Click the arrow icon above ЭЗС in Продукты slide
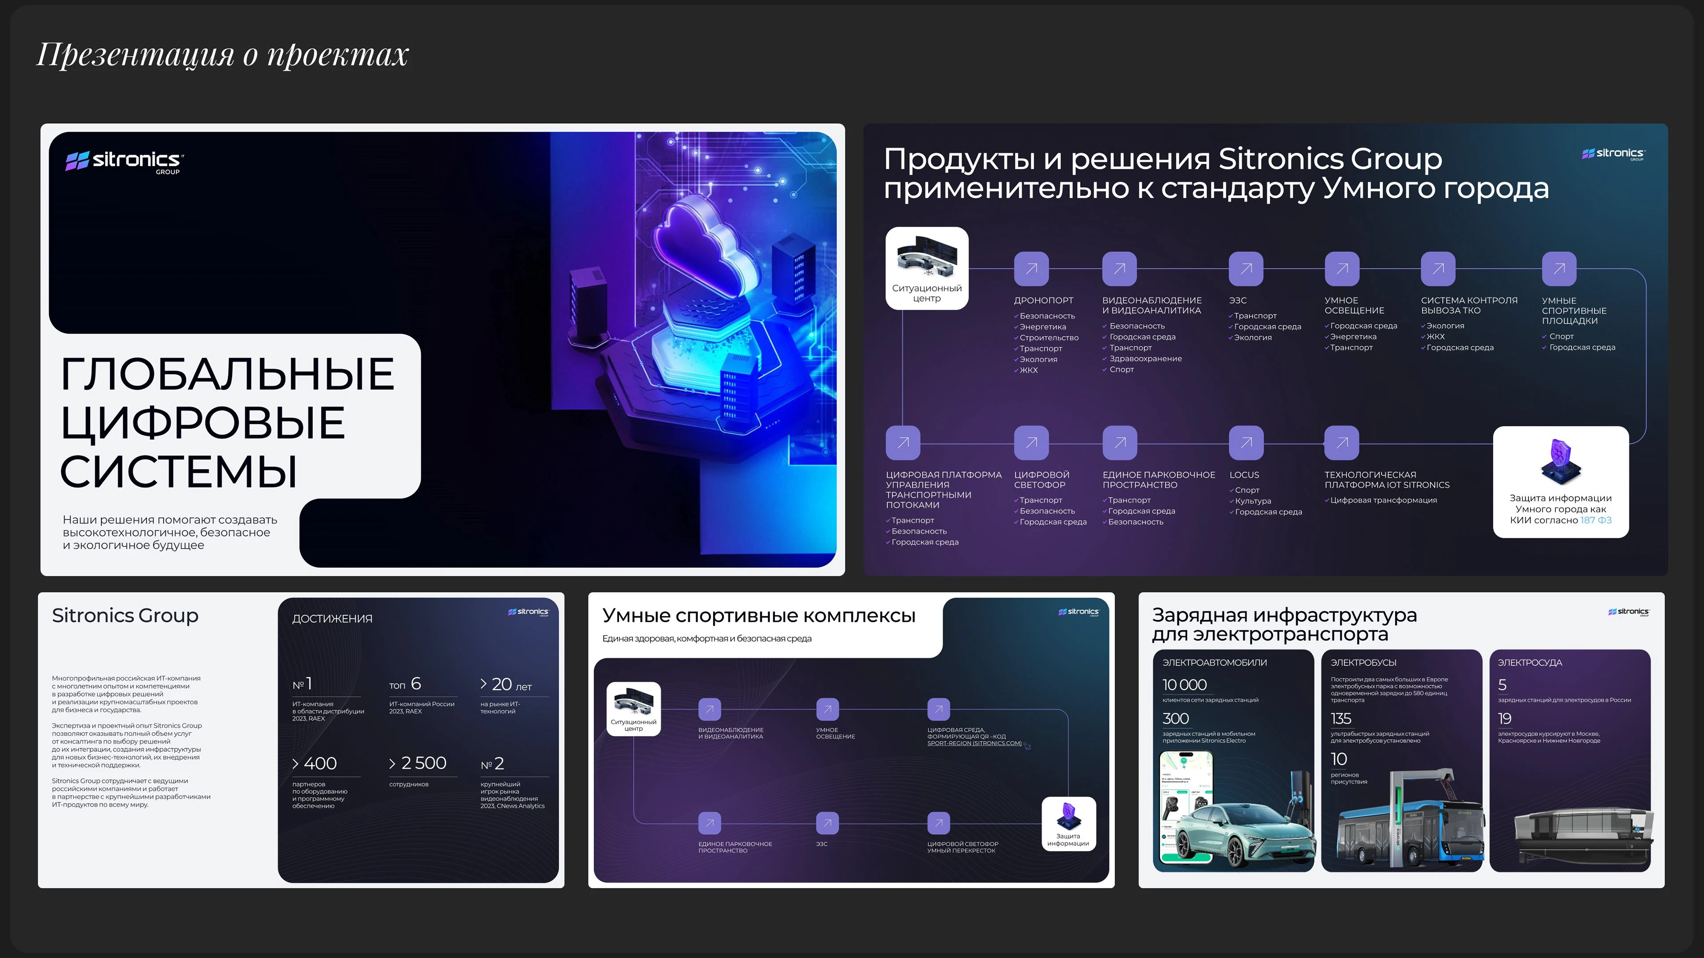The width and height of the screenshot is (1704, 958). pos(1246,268)
